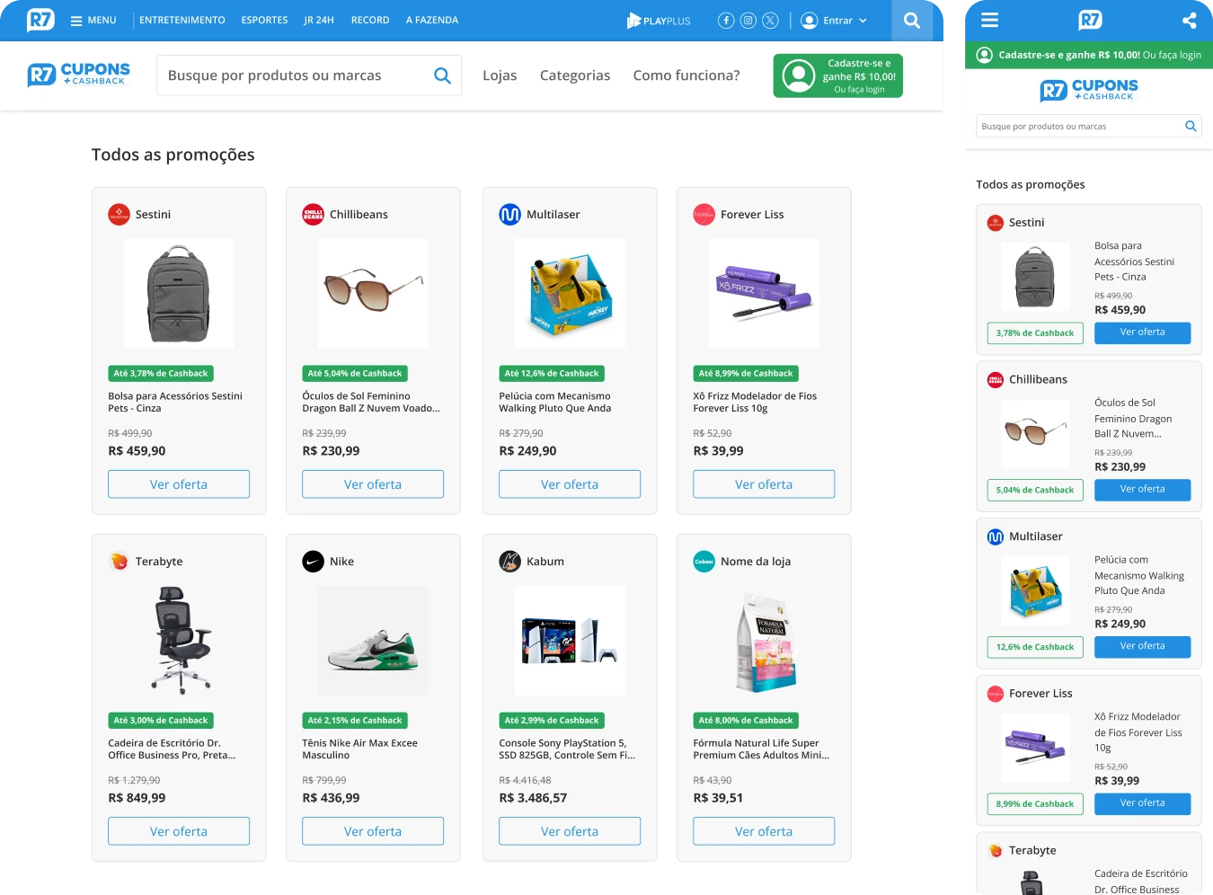Click the Multilaser store logo in desktop card

pos(509,214)
